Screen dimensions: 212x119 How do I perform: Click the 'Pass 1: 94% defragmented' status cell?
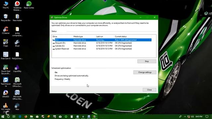pyautogui.click(x=126, y=40)
